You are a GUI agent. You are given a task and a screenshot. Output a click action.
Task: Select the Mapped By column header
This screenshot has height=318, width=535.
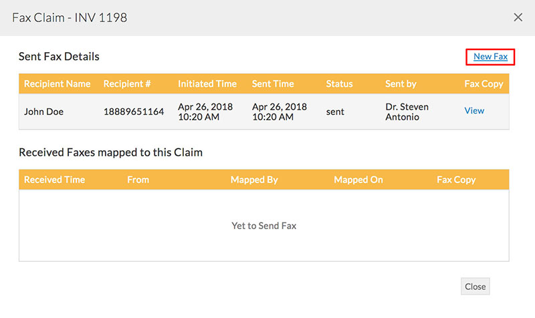click(254, 180)
